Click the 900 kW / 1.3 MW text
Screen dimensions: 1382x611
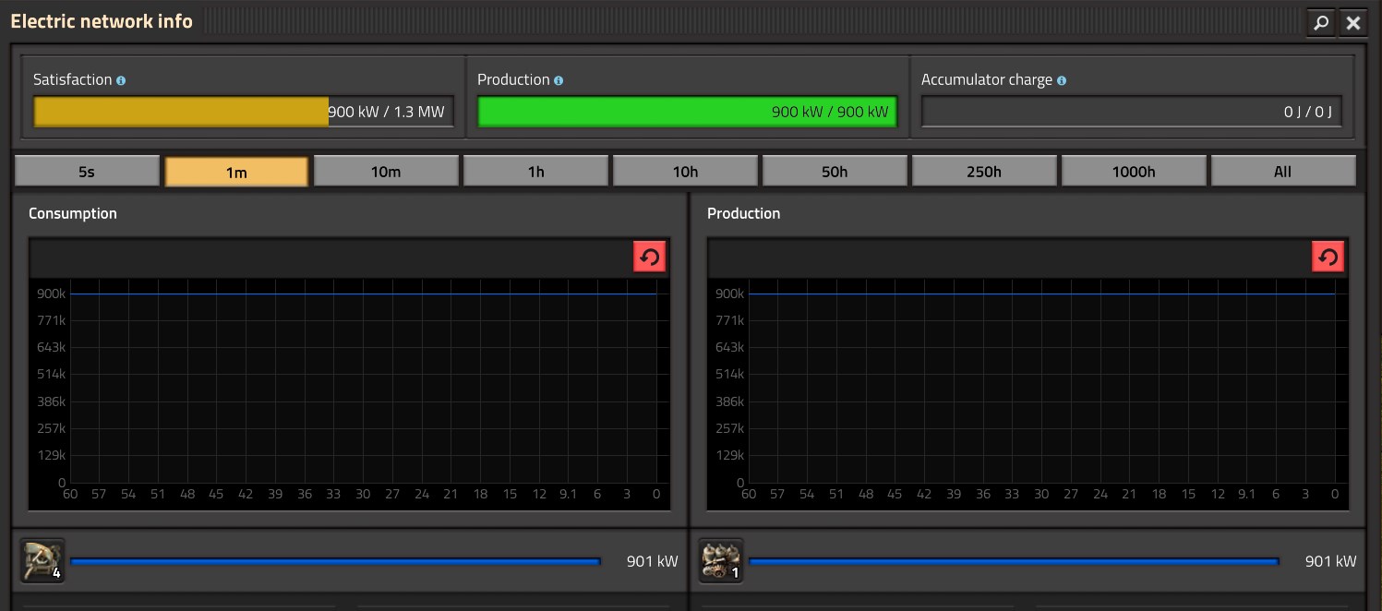coord(386,112)
